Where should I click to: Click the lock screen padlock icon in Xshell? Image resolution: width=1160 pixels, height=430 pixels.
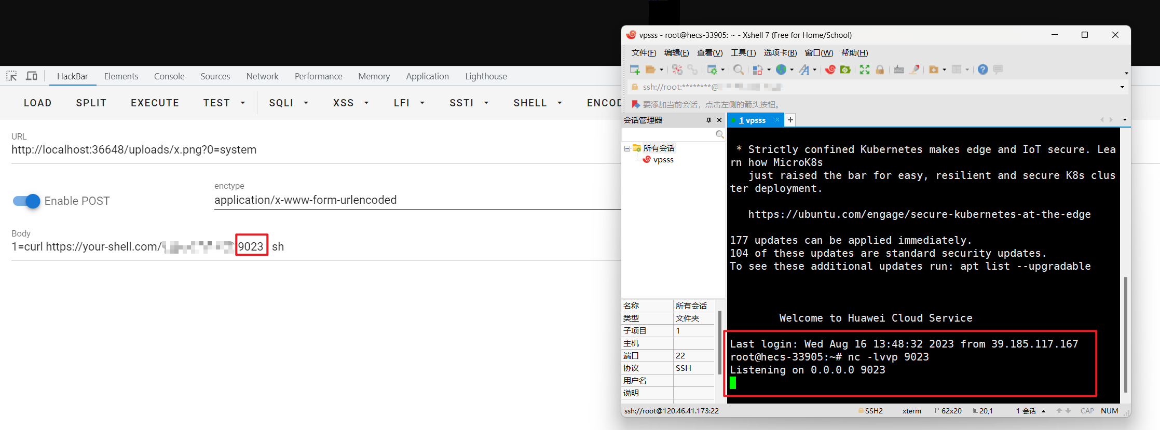[x=880, y=70]
